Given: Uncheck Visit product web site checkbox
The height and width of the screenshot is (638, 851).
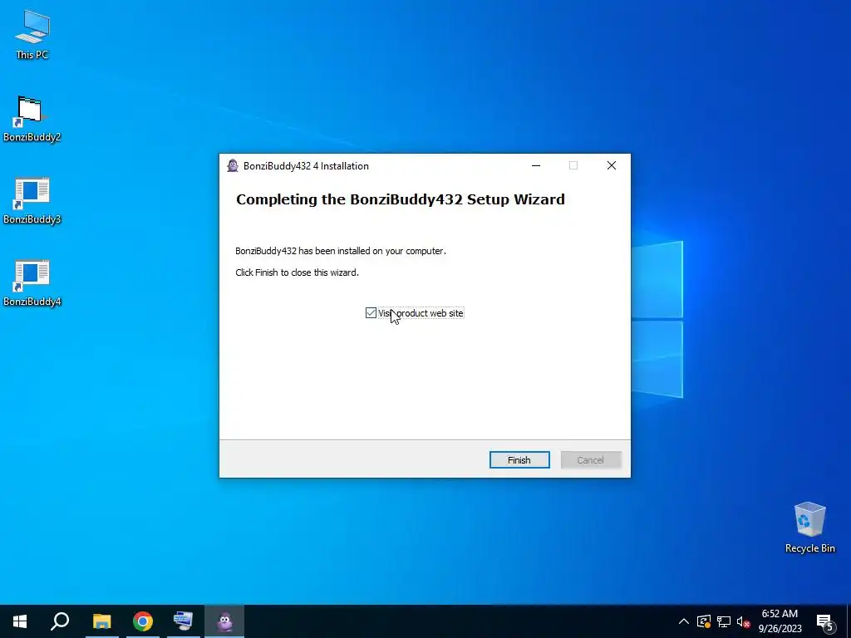Looking at the screenshot, I should pos(371,313).
